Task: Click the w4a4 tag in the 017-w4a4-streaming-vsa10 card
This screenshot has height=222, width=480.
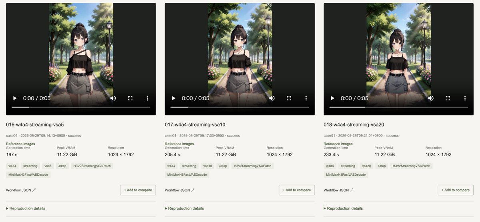Action: [171, 166]
